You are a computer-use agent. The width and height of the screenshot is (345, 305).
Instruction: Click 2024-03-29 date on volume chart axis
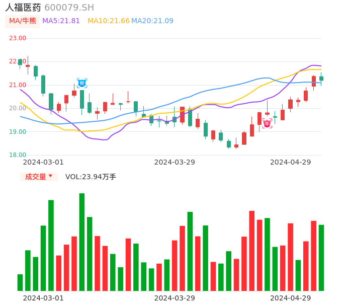point(175,298)
